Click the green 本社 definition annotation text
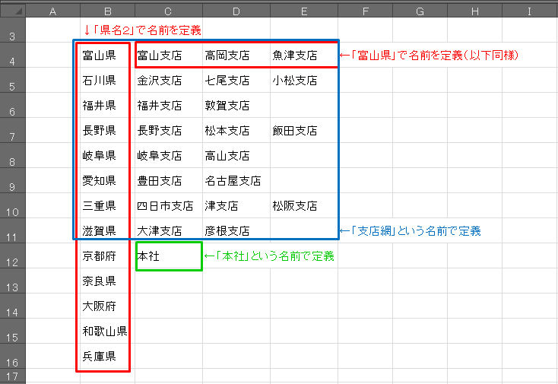 pos(269,256)
